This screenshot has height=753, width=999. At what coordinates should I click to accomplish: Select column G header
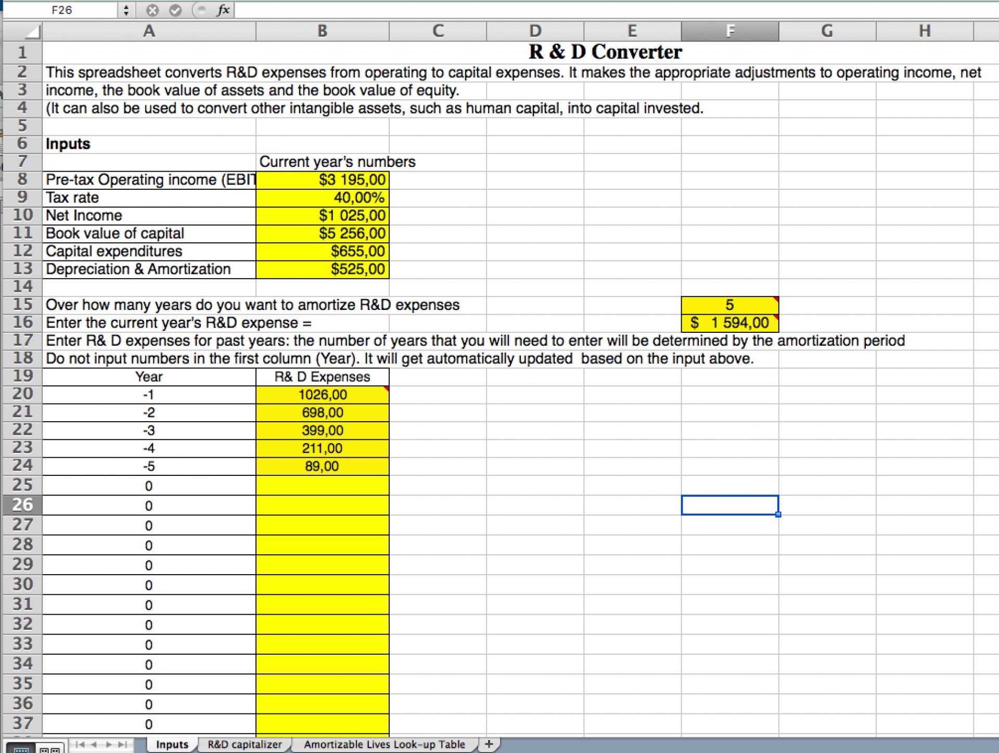coord(827,31)
